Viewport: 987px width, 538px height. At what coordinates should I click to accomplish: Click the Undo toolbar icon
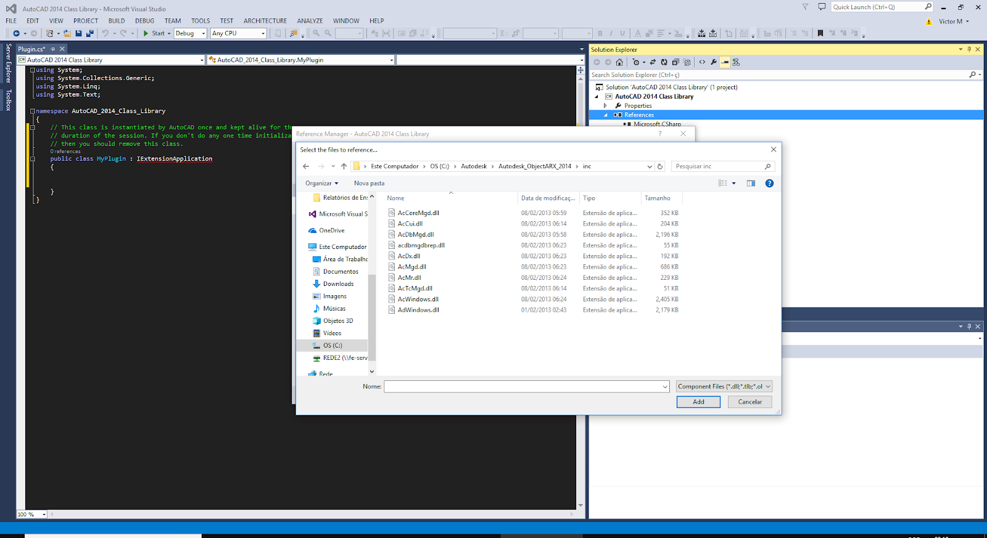pos(105,33)
